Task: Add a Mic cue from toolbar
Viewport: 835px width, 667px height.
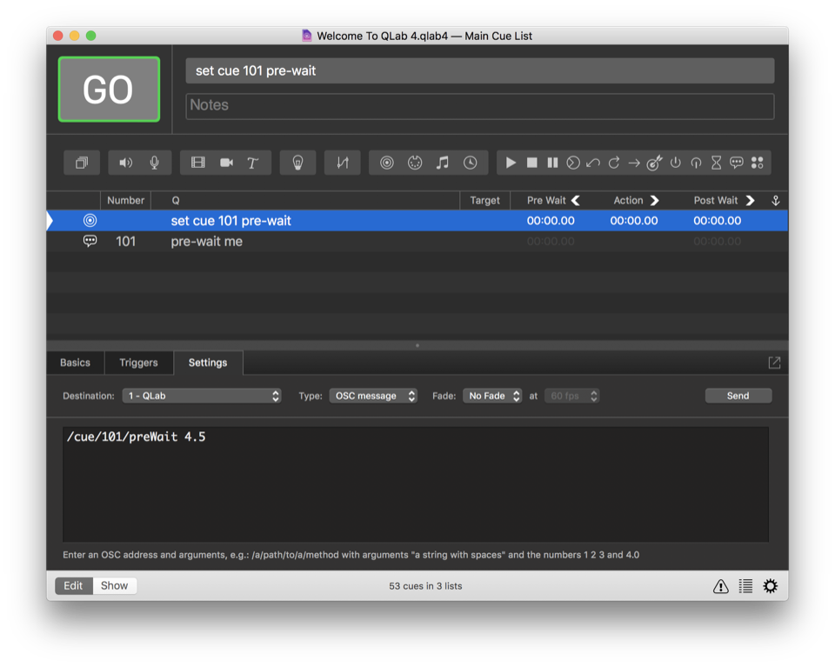Action: [154, 163]
